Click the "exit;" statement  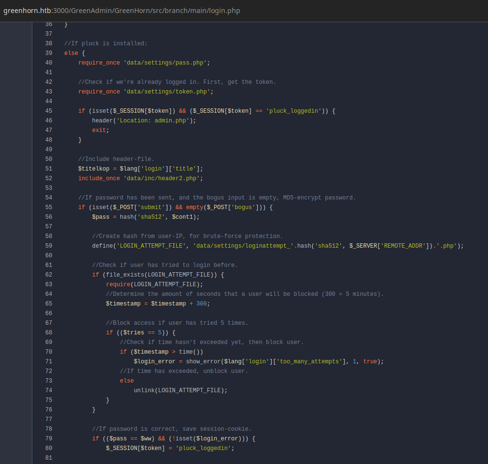coord(100,130)
